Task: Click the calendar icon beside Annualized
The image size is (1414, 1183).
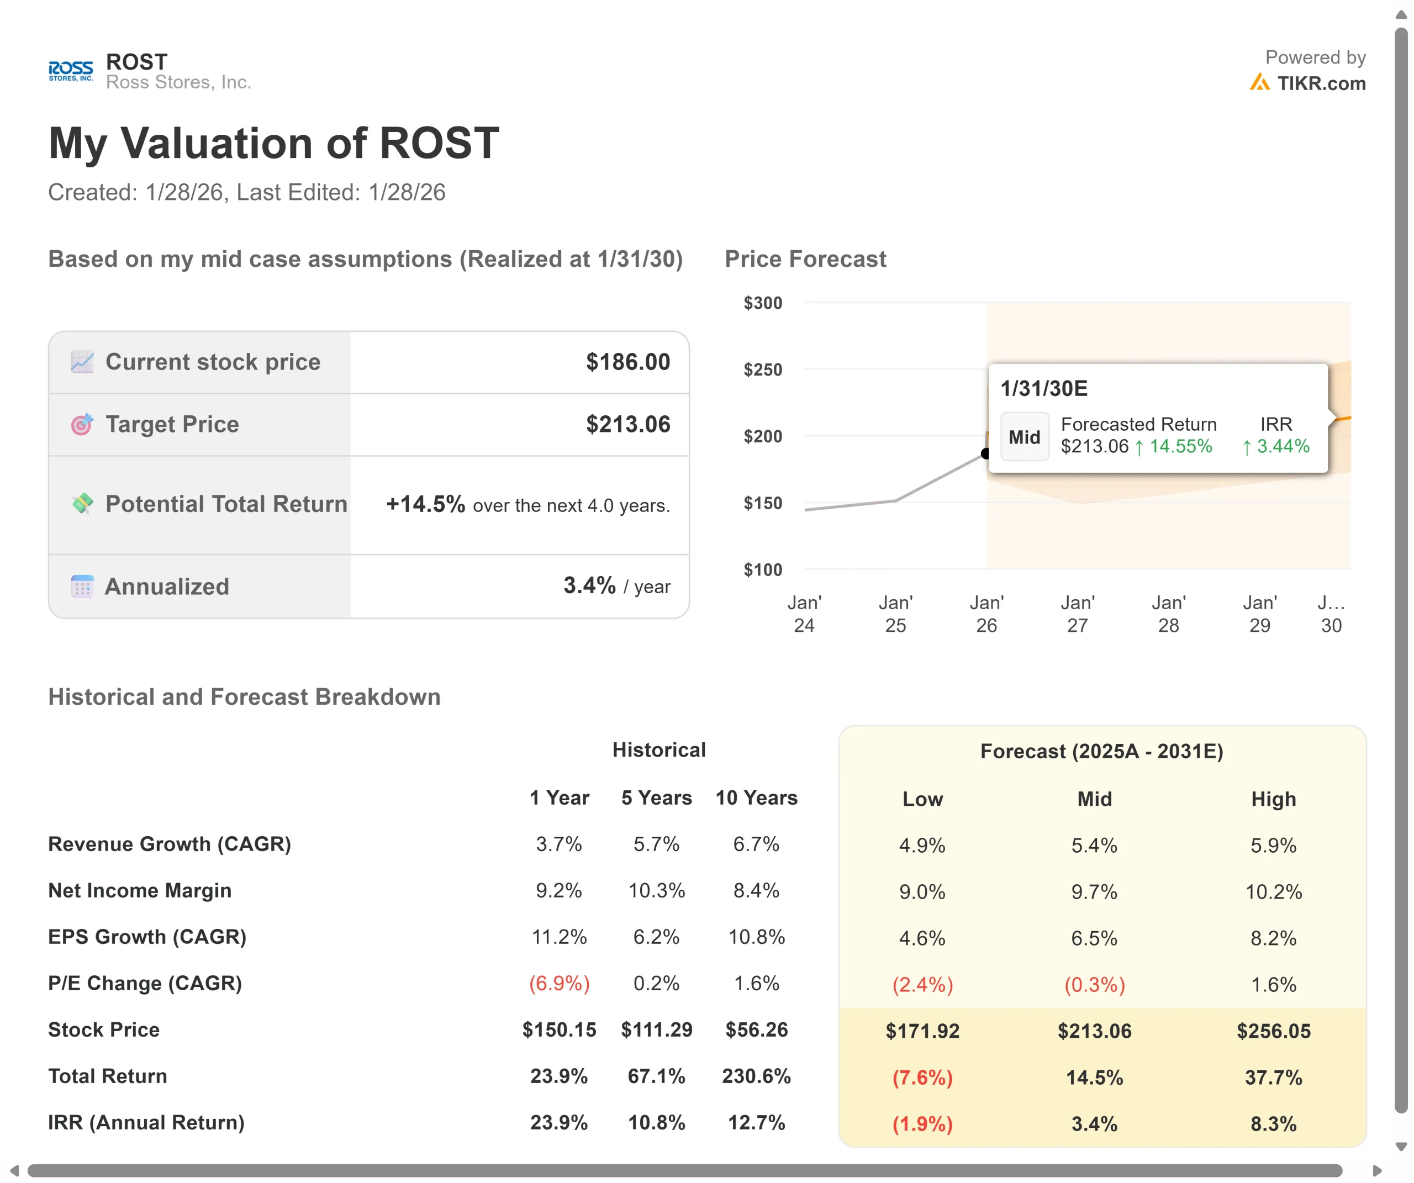Action: [82, 587]
